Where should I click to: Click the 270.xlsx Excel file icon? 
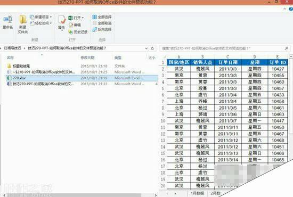[9, 78]
